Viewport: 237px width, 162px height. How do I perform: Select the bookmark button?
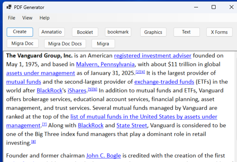pyautogui.click(x=118, y=32)
